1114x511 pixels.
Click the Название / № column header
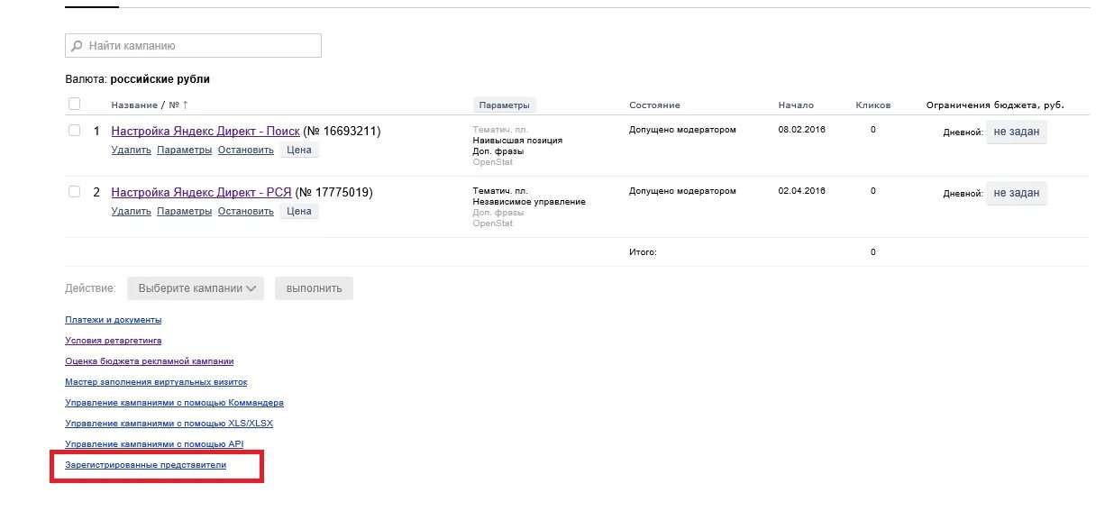pos(144,105)
